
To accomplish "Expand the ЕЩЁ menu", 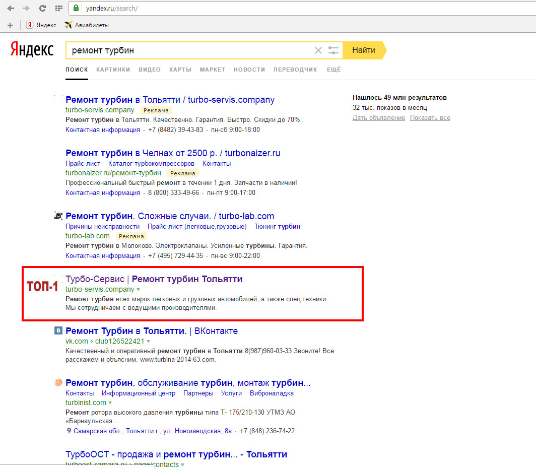I will (x=333, y=70).
